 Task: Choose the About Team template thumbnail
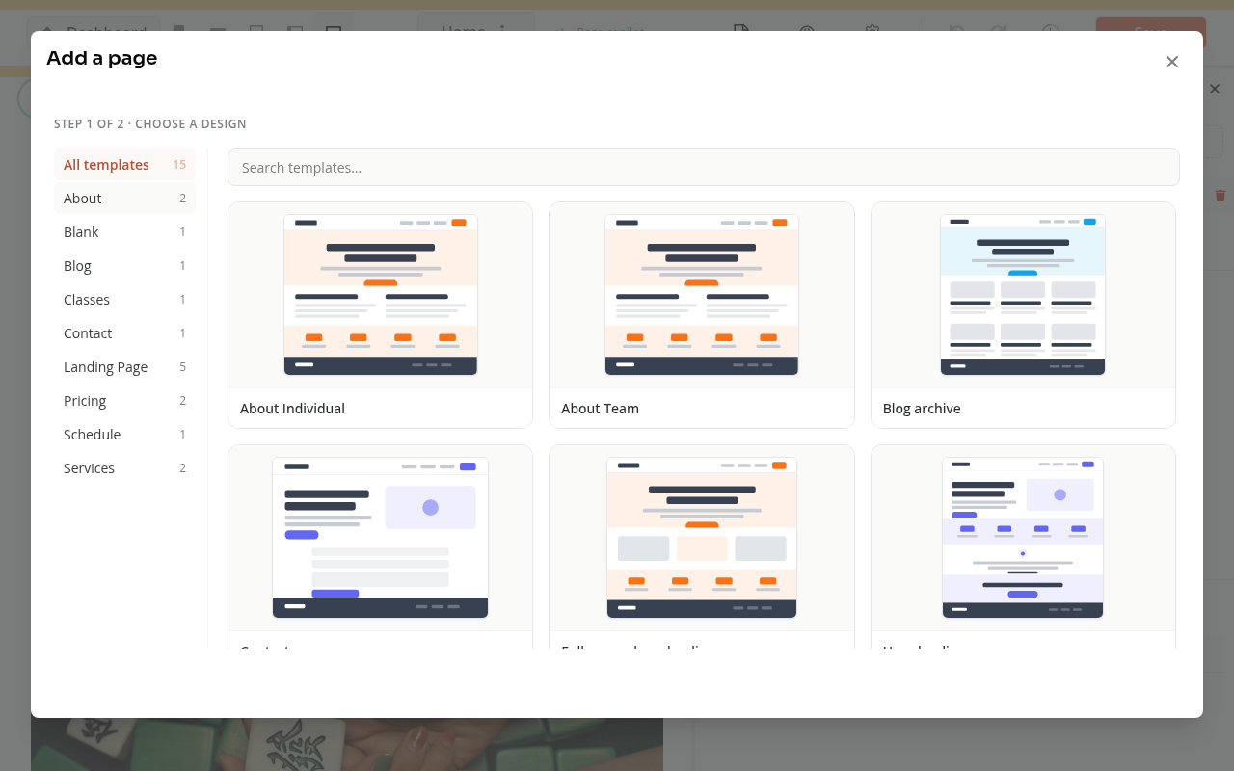coord(702,295)
